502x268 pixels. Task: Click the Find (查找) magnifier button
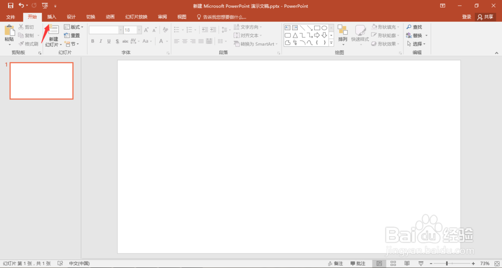[x=414, y=27]
